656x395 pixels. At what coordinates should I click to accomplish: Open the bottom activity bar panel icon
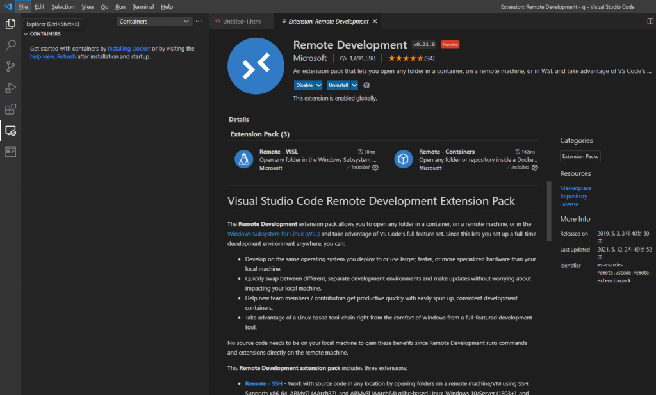tap(10, 151)
